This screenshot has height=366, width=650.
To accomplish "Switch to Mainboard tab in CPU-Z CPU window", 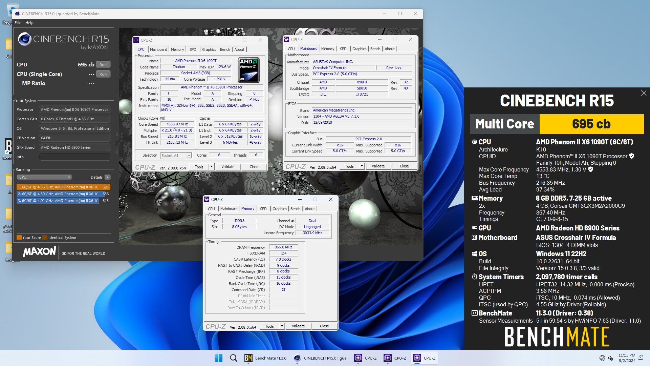I will click(x=158, y=49).
